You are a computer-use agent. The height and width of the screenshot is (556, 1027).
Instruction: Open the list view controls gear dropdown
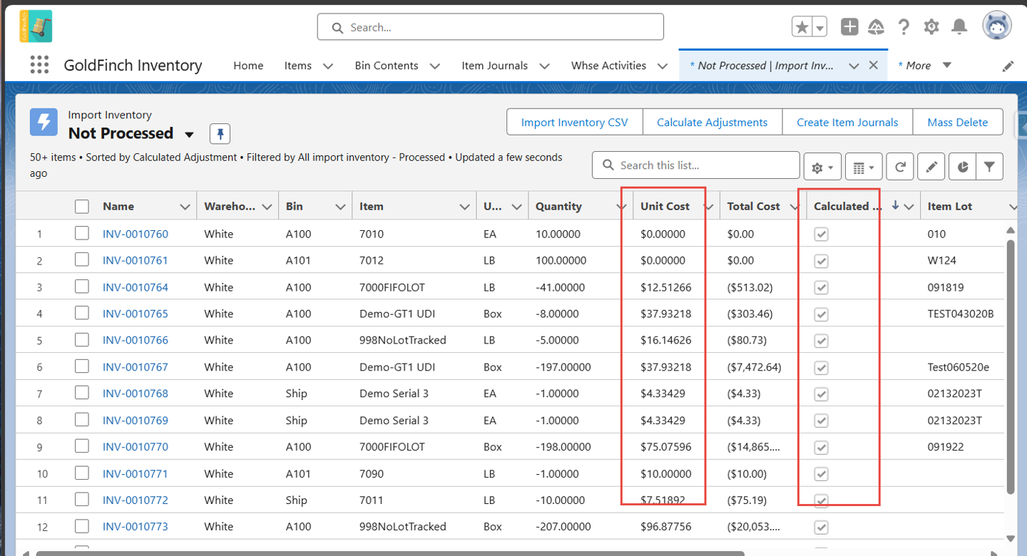[x=822, y=167]
